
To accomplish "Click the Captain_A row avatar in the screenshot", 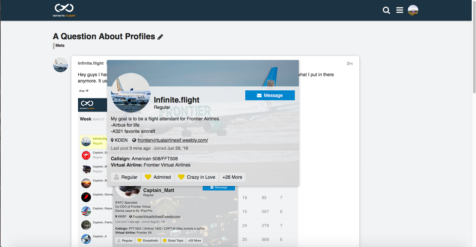I will click(86, 239).
